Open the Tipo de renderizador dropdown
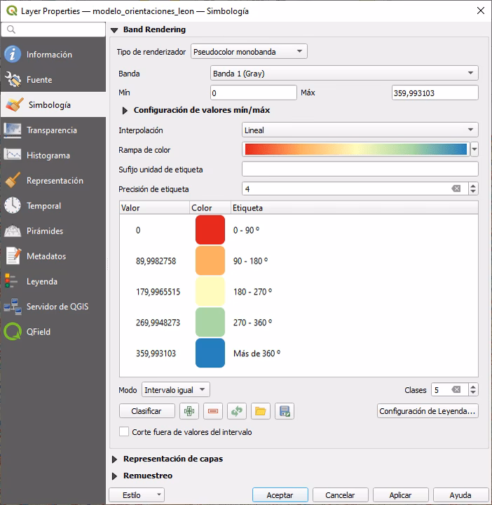This screenshot has width=492, height=505. [249, 52]
